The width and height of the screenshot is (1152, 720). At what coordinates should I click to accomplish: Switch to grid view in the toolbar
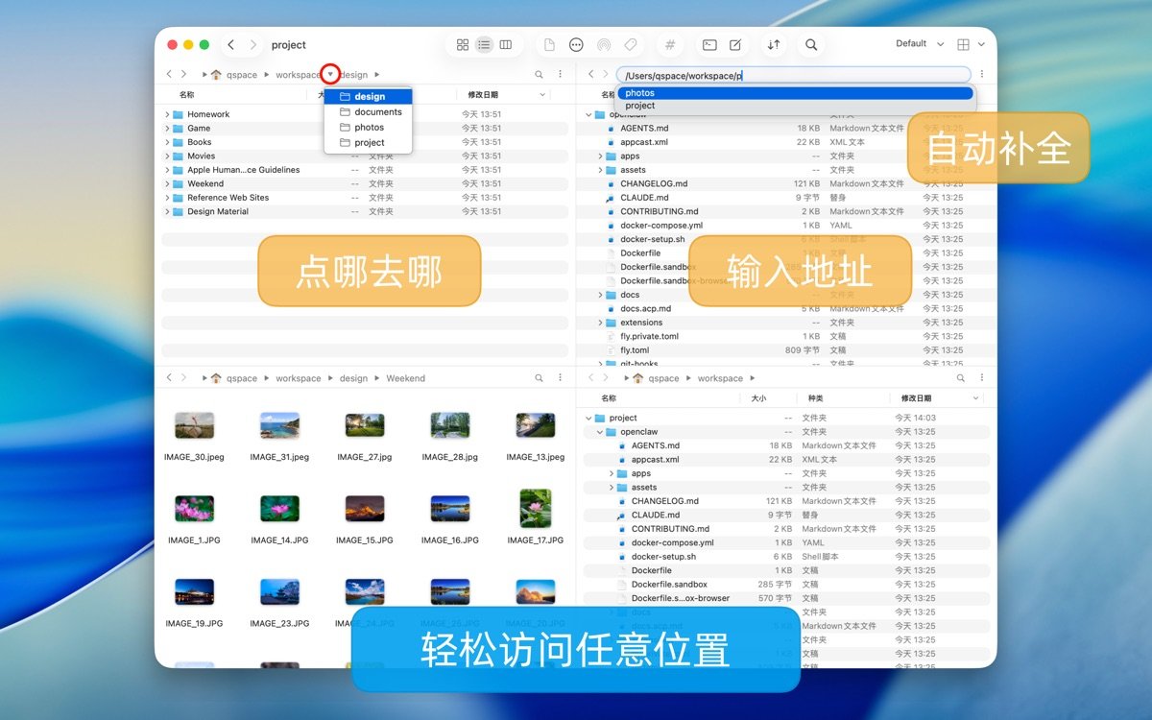tap(463, 44)
